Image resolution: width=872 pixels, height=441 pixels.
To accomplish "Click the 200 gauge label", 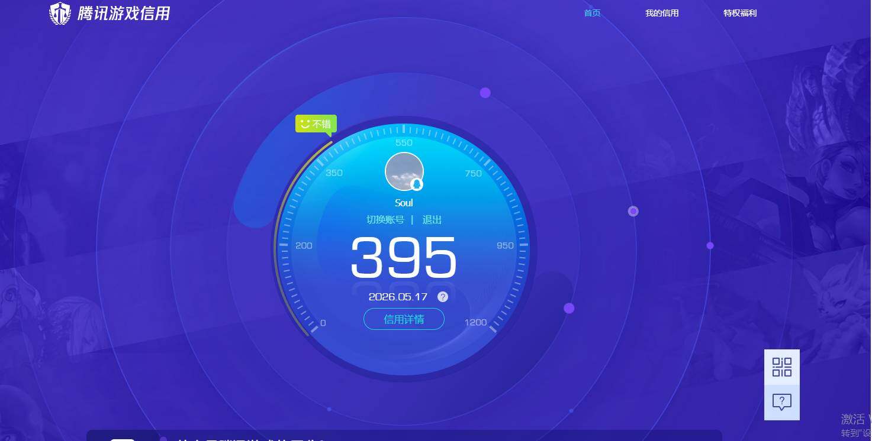I will 304,245.
